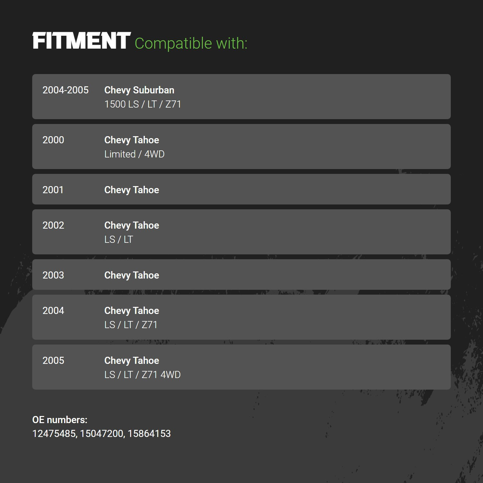Click the 'LS / LT' trim text
The height and width of the screenshot is (483, 483).
click(118, 240)
